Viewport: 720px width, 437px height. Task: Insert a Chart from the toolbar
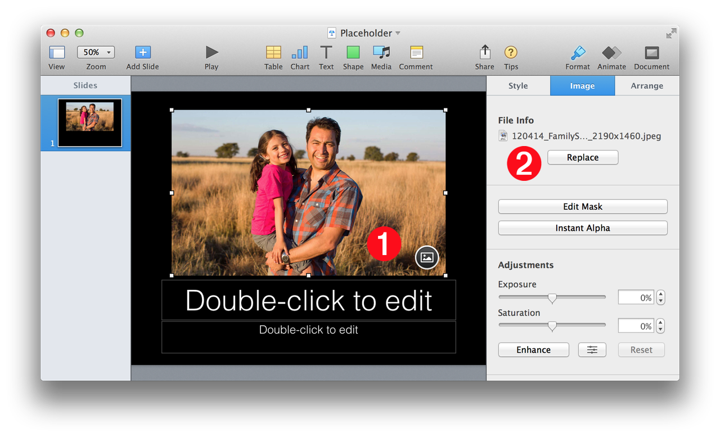pos(300,52)
